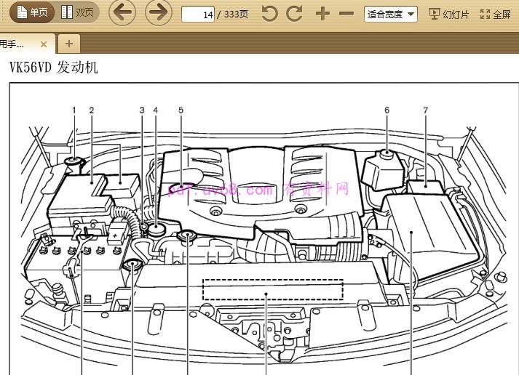Enter fullscreen mode (全屏)
The height and width of the screenshot is (375, 519).
[497, 13]
